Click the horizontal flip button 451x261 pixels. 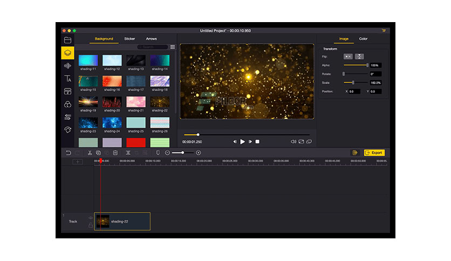pos(348,57)
